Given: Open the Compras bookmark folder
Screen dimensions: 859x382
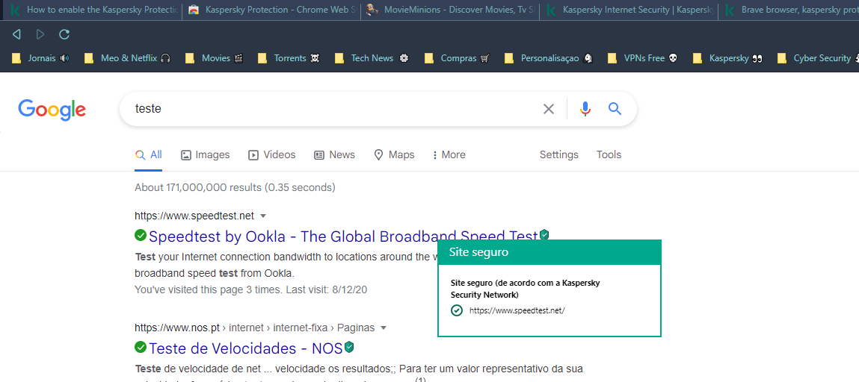Looking at the screenshot, I should click(x=457, y=58).
